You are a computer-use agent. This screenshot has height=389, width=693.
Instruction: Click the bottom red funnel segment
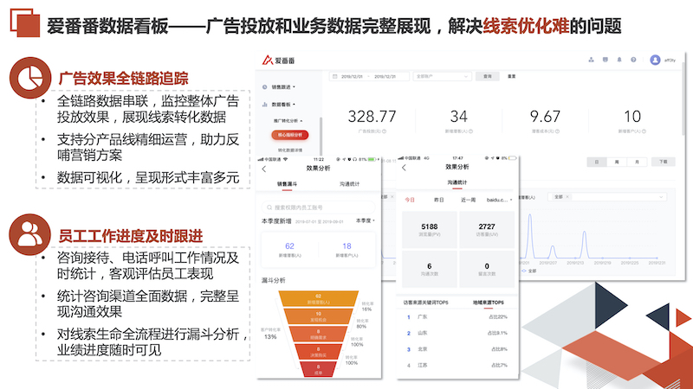(318, 369)
